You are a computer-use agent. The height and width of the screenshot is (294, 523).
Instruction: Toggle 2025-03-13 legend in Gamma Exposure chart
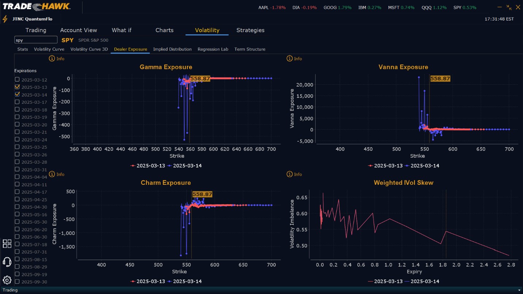tap(148, 165)
